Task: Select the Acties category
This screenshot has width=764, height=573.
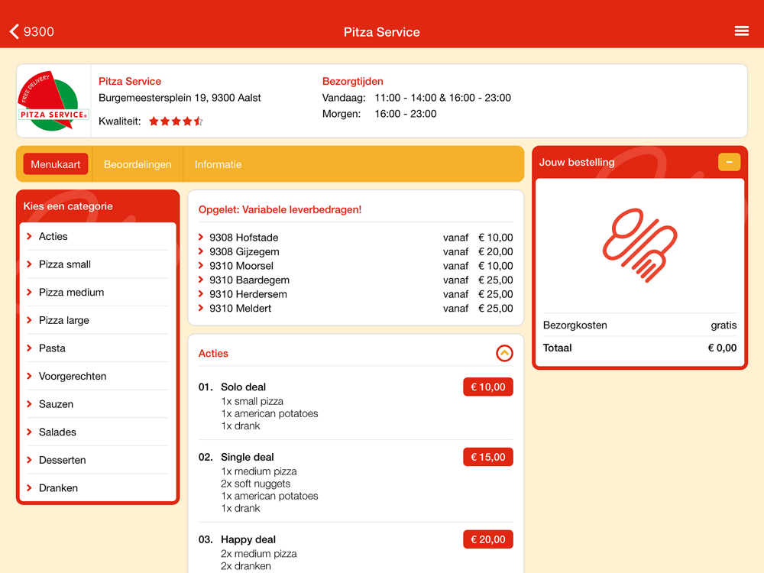Action: click(98, 236)
